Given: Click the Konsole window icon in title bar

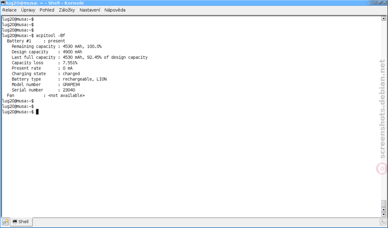Looking at the screenshot, I should tap(3, 3).
